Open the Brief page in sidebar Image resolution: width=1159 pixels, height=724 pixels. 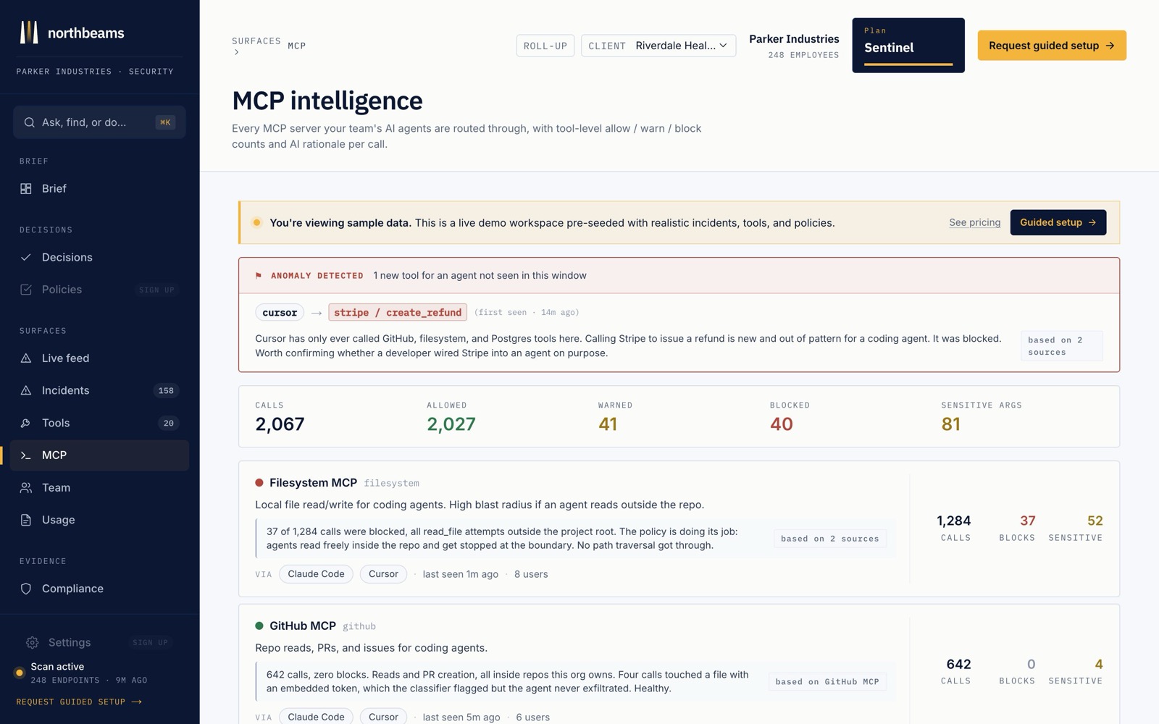99,189
